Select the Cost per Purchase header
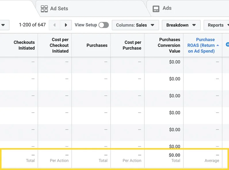 pyautogui.click(x=132, y=45)
